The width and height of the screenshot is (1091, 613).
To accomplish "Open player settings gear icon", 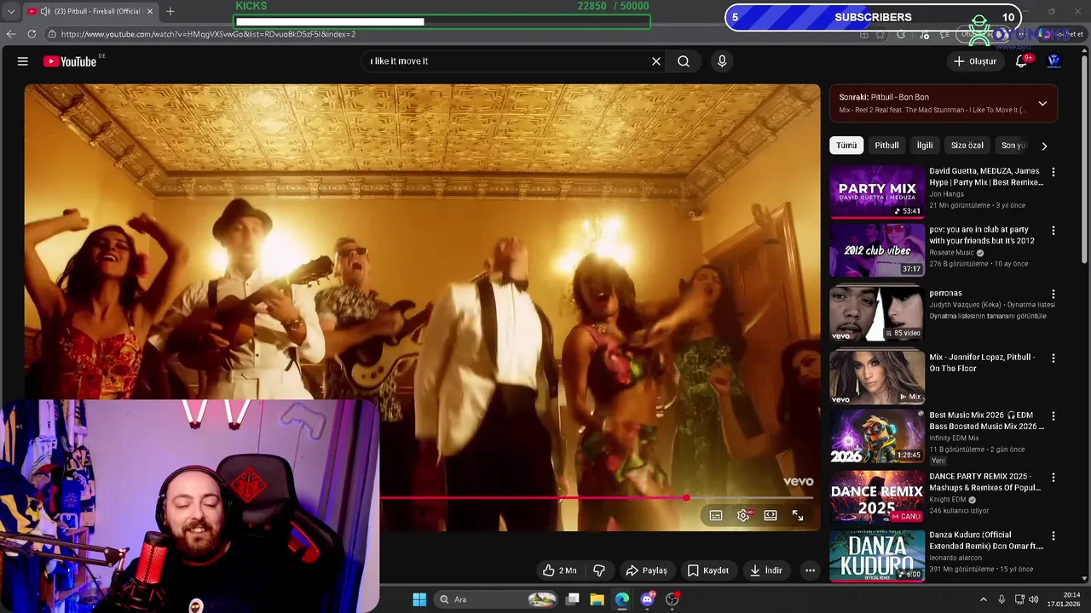I will (x=743, y=515).
